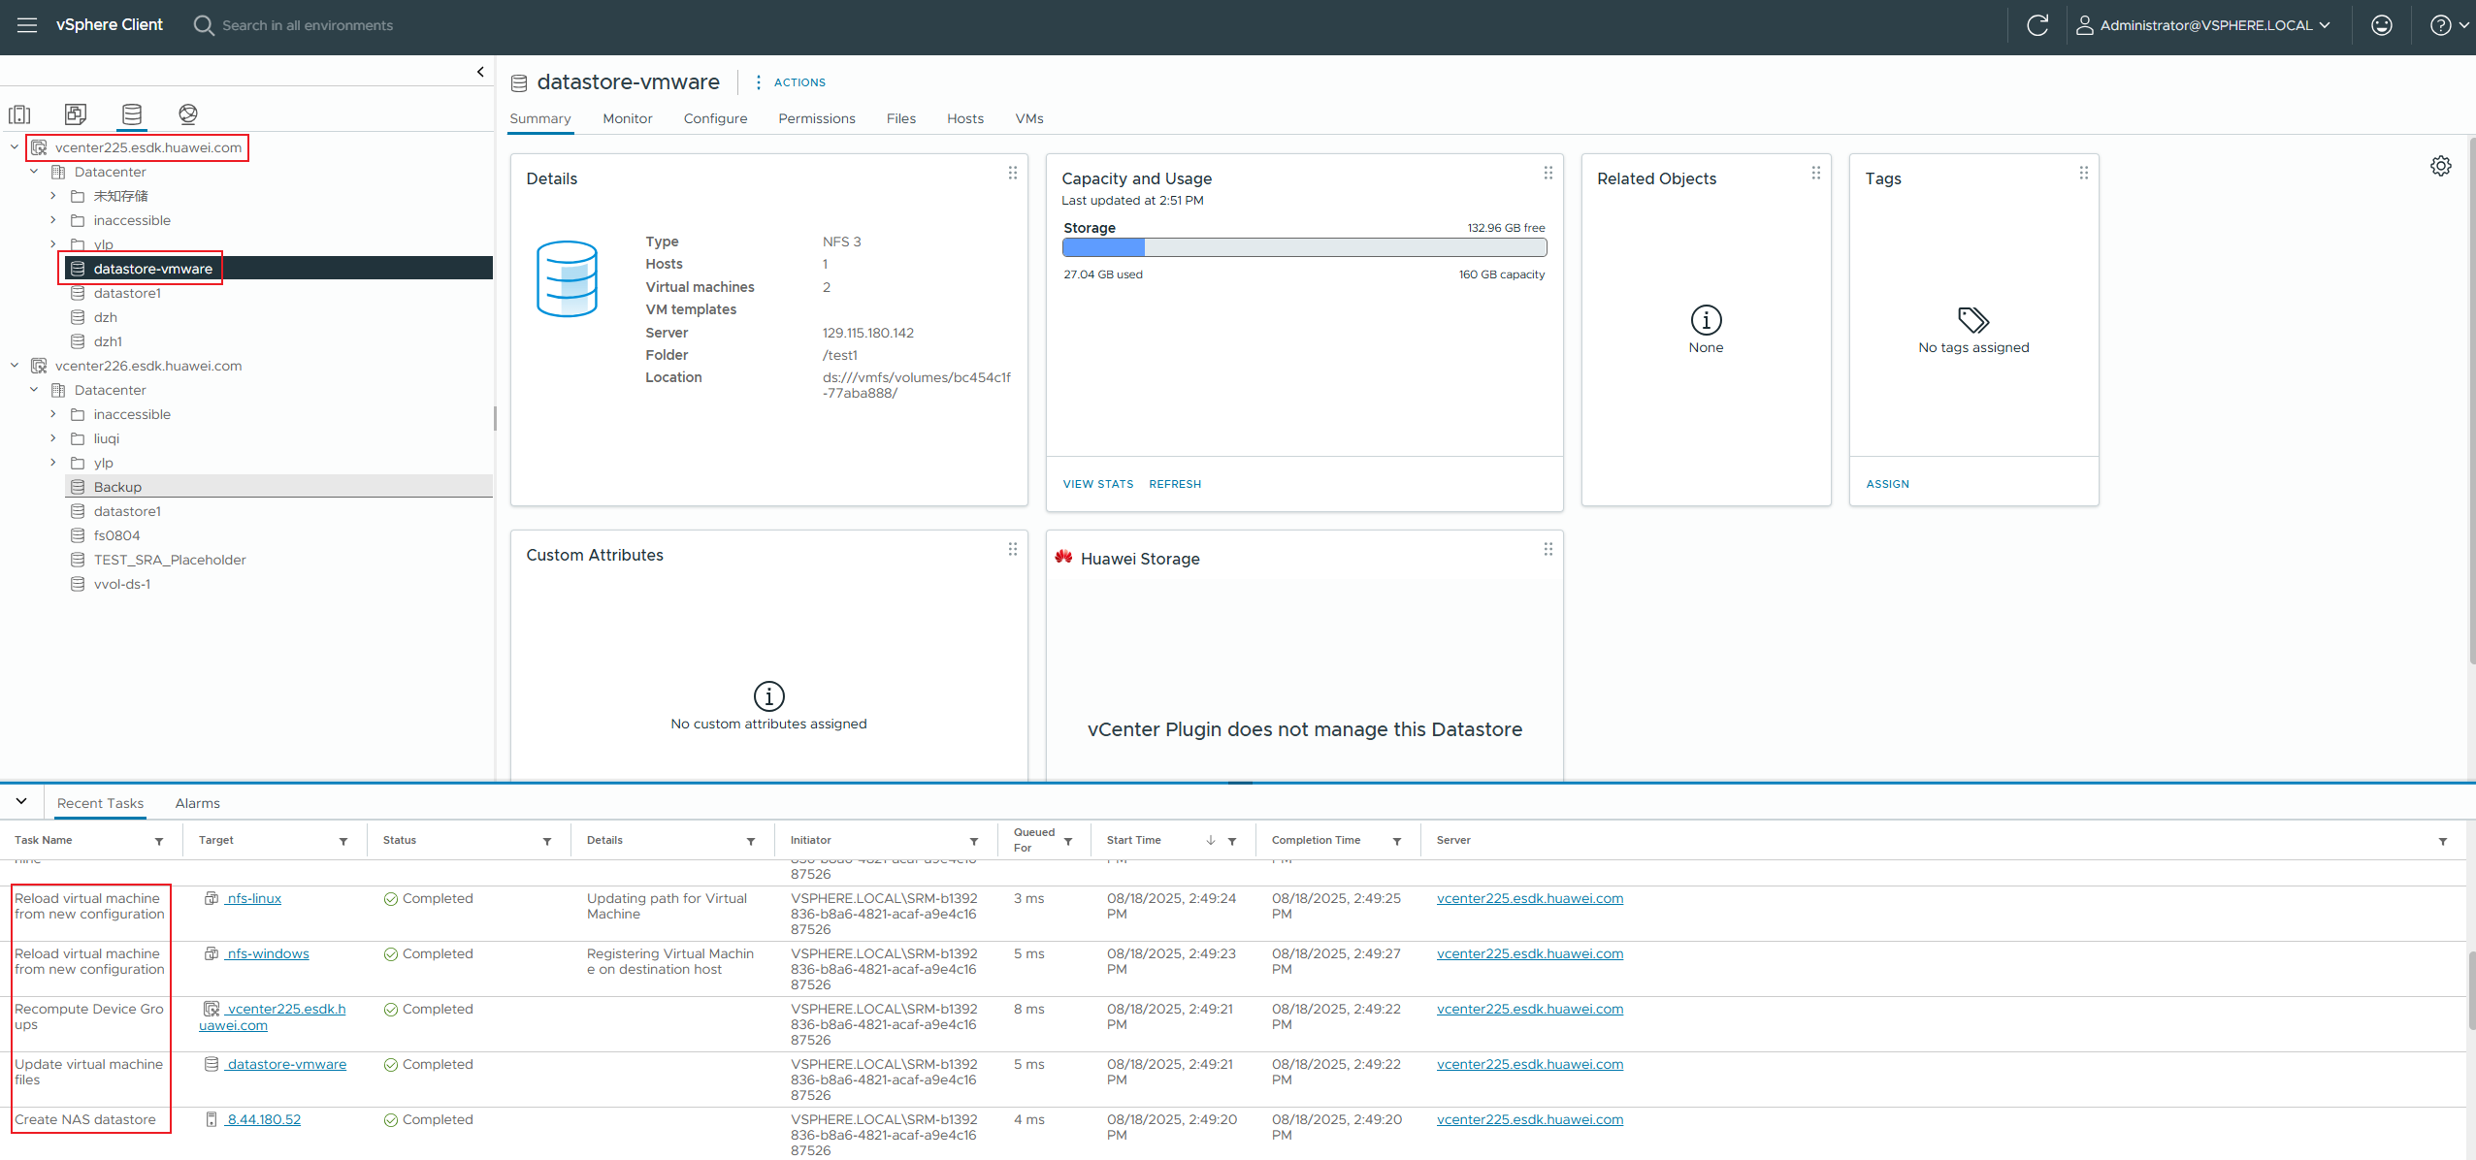Screen dimensions: 2476x1160
Task: Collapse the Datacenter under vcenter226
Action: pyautogui.click(x=34, y=390)
